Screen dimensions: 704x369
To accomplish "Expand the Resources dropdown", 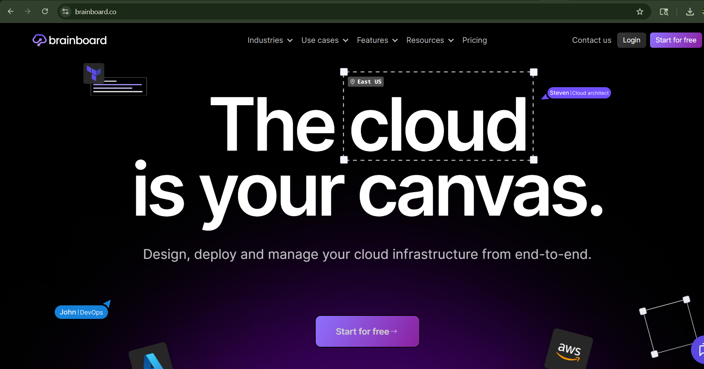I will 425,40.
